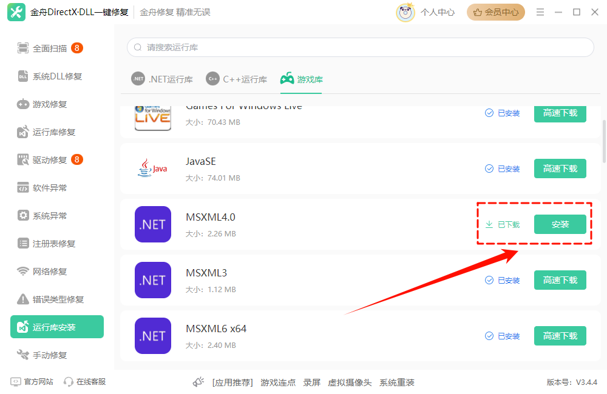Click the 注册表修复 list icon
607x394 pixels.
23,243
